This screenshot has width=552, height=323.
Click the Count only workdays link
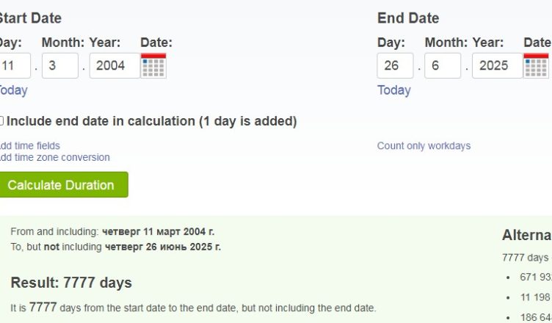pyautogui.click(x=424, y=145)
